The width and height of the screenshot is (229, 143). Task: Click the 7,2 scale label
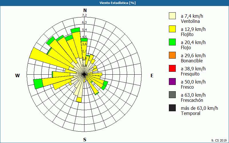pyautogui.click(x=84, y=15)
